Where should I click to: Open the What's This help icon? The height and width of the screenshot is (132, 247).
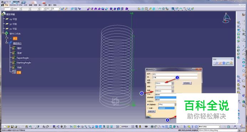coord(38,127)
